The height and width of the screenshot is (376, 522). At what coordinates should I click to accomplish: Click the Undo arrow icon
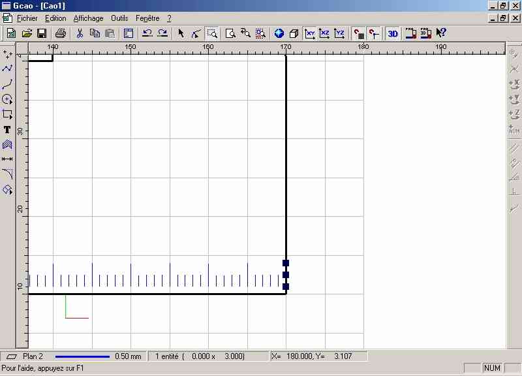(x=147, y=33)
